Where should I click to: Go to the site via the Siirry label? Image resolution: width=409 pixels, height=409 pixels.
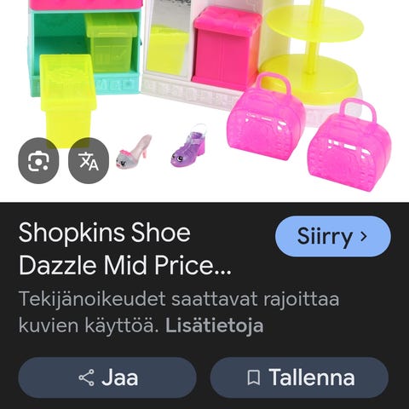(x=325, y=237)
